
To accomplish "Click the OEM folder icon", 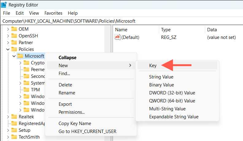I will tap(14, 29).
